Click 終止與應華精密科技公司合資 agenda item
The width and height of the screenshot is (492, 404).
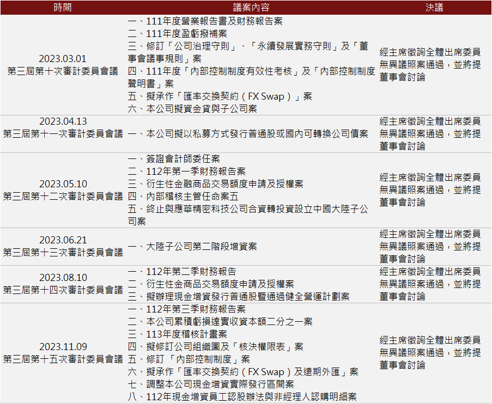(248, 215)
